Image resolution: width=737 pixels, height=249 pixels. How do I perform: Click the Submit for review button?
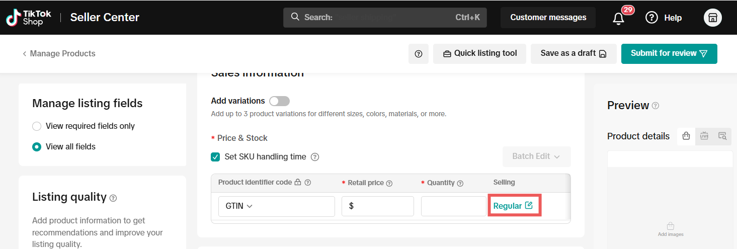[669, 54]
